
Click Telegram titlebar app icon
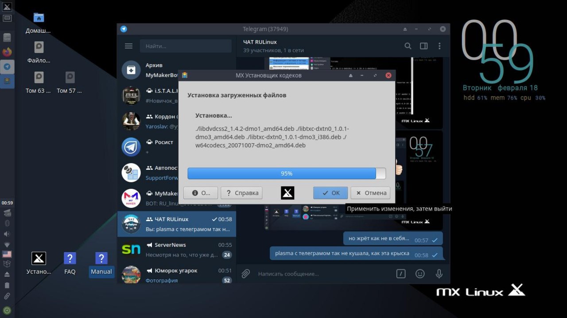pos(124,29)
